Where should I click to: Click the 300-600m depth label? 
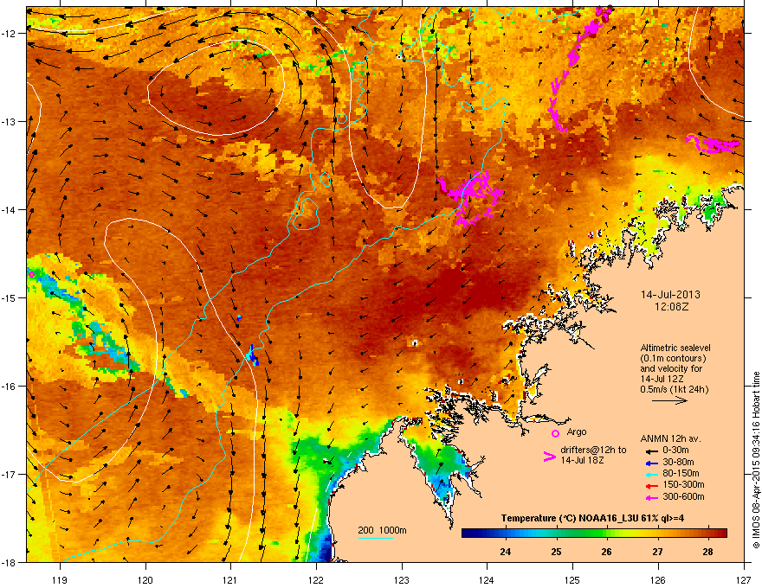click(683, 497)
